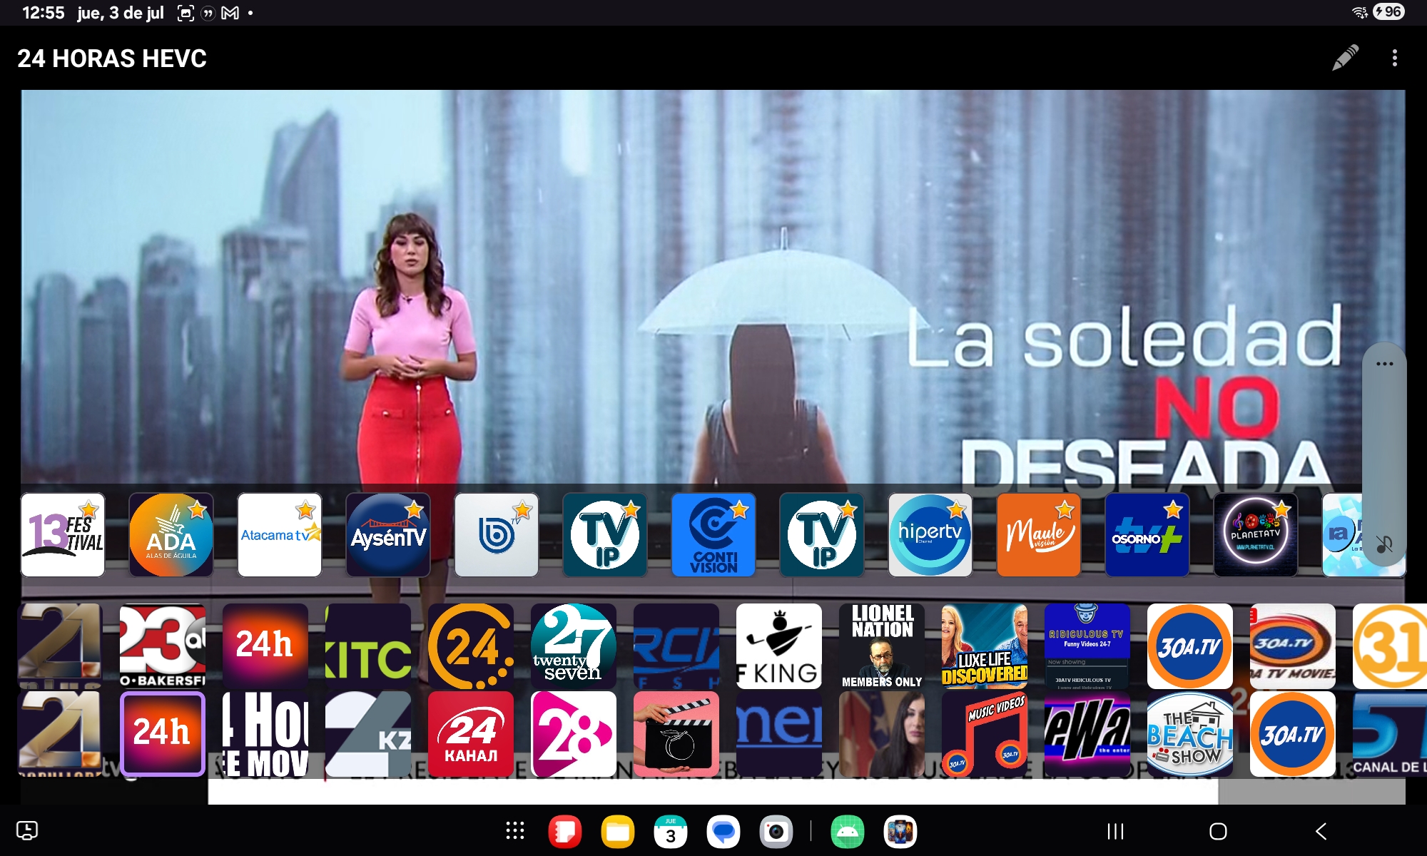Select the hipertv channel
Image resolution: width=1427 pixels, height=856 pixels.
[930, 535]
